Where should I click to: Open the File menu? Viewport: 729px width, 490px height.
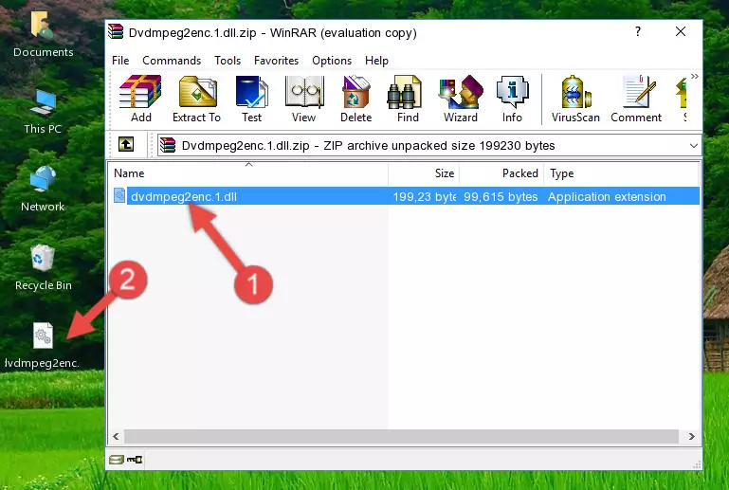pyautogui.click(x=120, y=61)
